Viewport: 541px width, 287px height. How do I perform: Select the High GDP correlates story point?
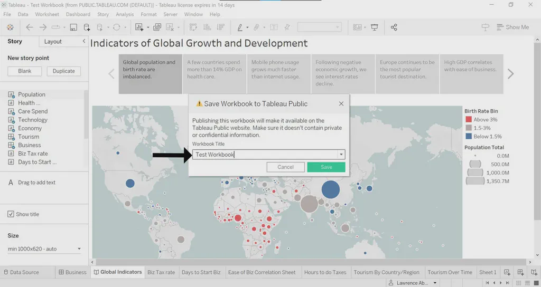(x=471, y=74)
